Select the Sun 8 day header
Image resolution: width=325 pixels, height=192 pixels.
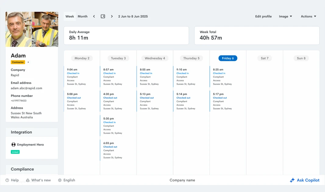pos(301,58)
